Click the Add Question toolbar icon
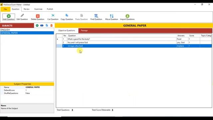 click(x=9, y=16)
